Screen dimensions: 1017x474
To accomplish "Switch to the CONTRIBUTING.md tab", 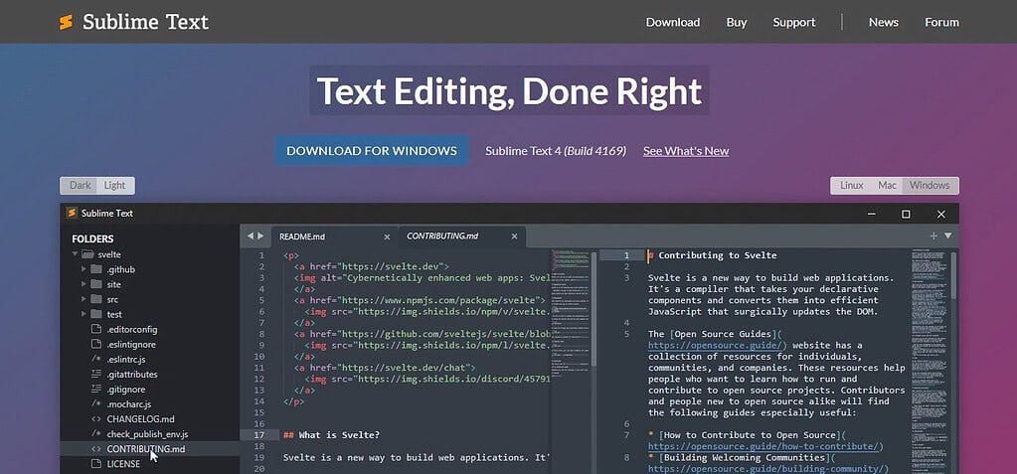I will pyautogui.click(x=442, y=237).
